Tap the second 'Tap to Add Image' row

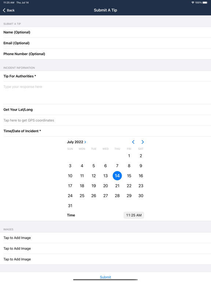click(105, 249)
